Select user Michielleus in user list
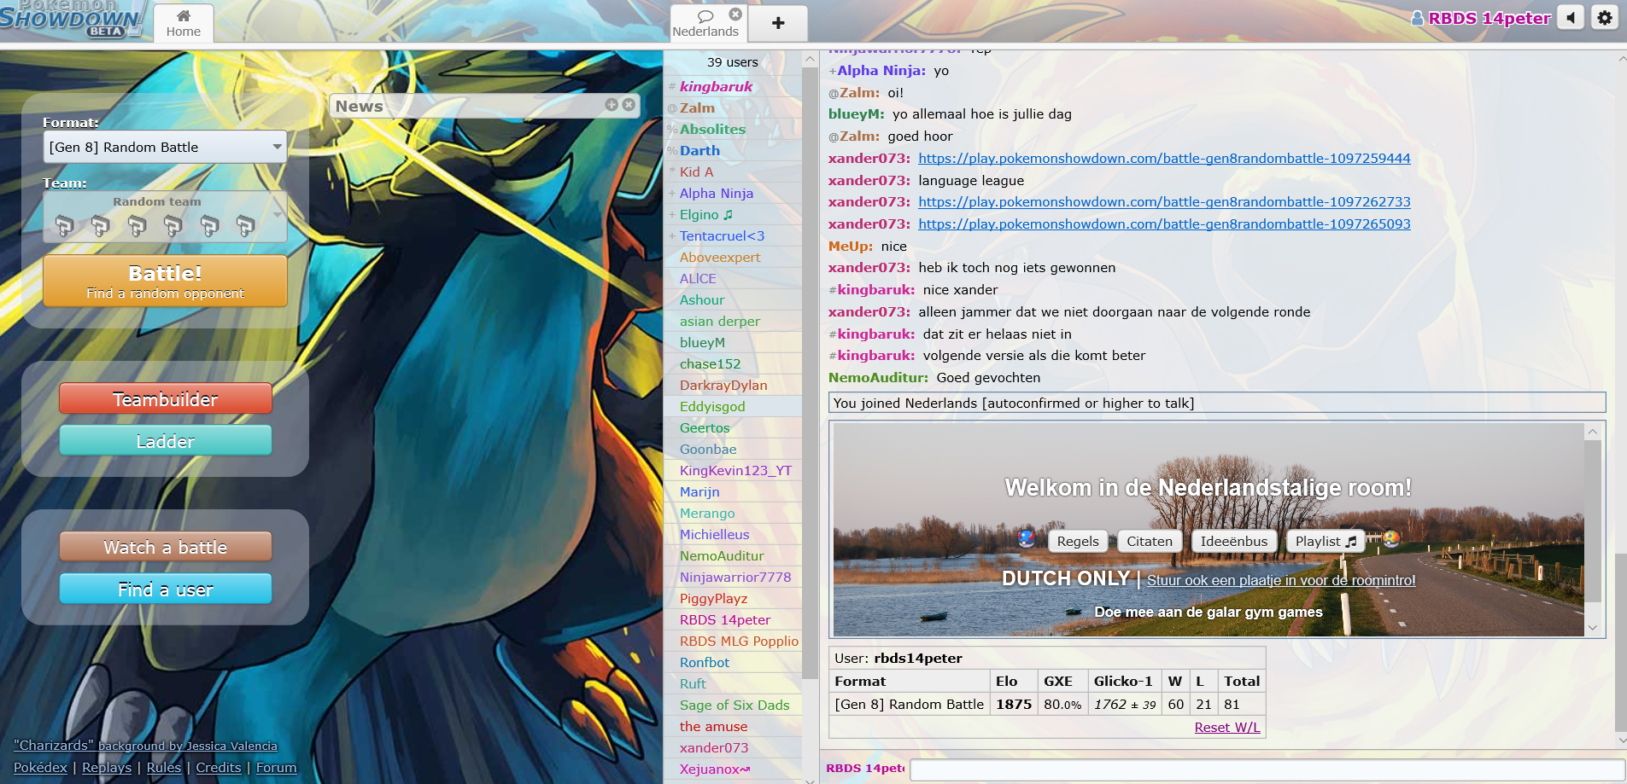 (x=733, y=534)
